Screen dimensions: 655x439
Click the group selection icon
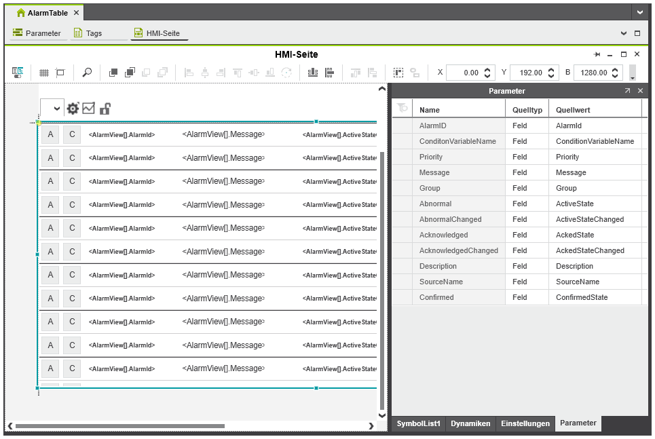click(398, 73)
